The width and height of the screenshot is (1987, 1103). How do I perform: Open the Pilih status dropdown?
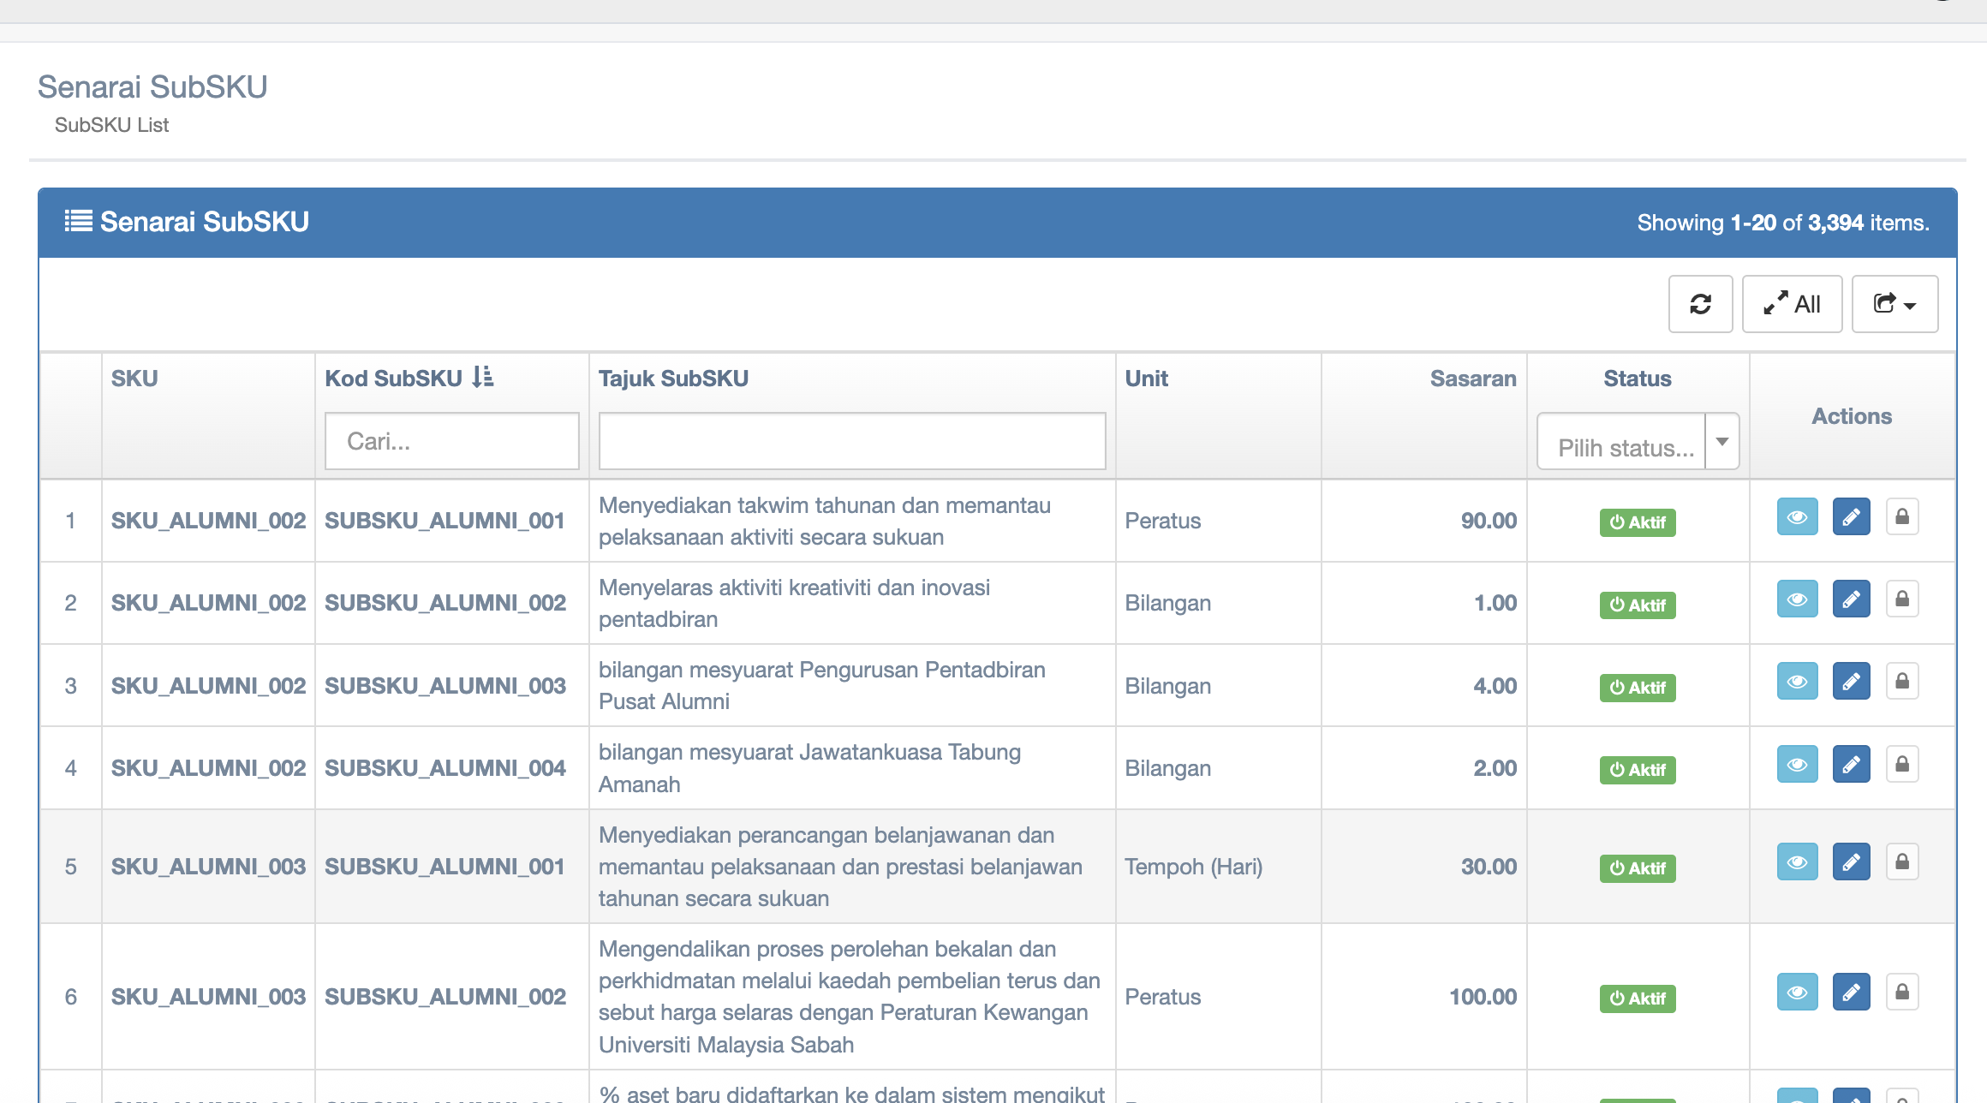point(1638,442)
